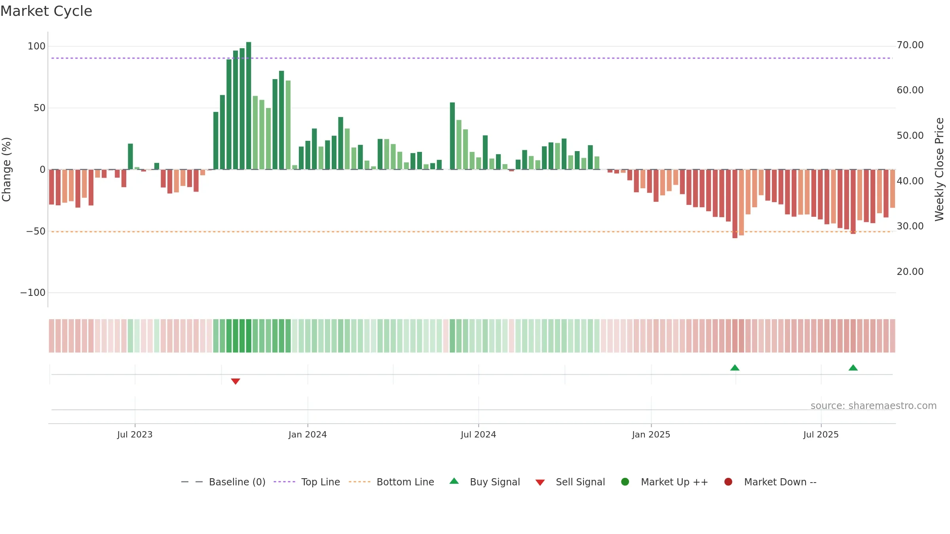Click the 70.00 right axis tick label
This screenshot has width=950, height=534.
point(910,45)
